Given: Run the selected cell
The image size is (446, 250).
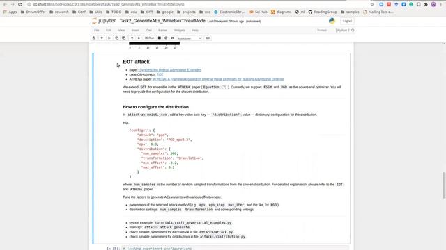Looking at the screenshot, I should coord(150,38).
